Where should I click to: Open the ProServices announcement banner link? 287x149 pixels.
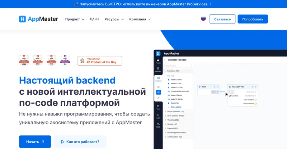tap(143, 4)
